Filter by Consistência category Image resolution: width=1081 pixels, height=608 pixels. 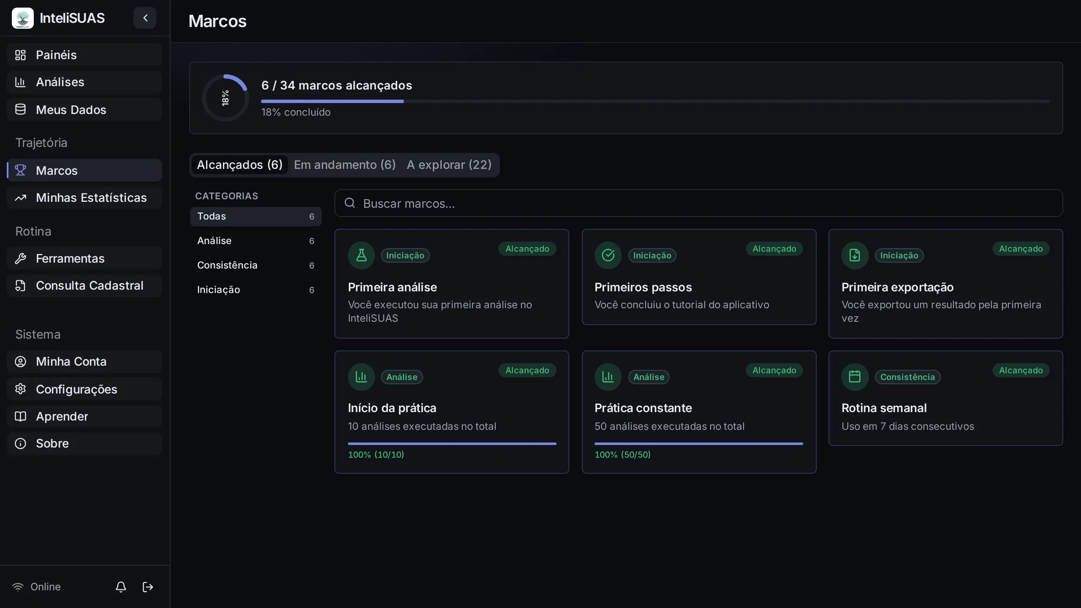pos(255,265)
